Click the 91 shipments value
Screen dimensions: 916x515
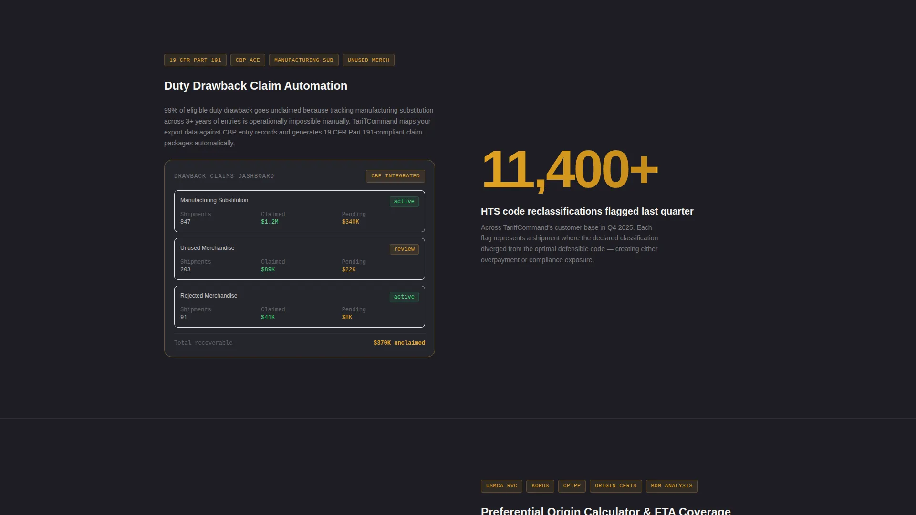tap(184, 317)
